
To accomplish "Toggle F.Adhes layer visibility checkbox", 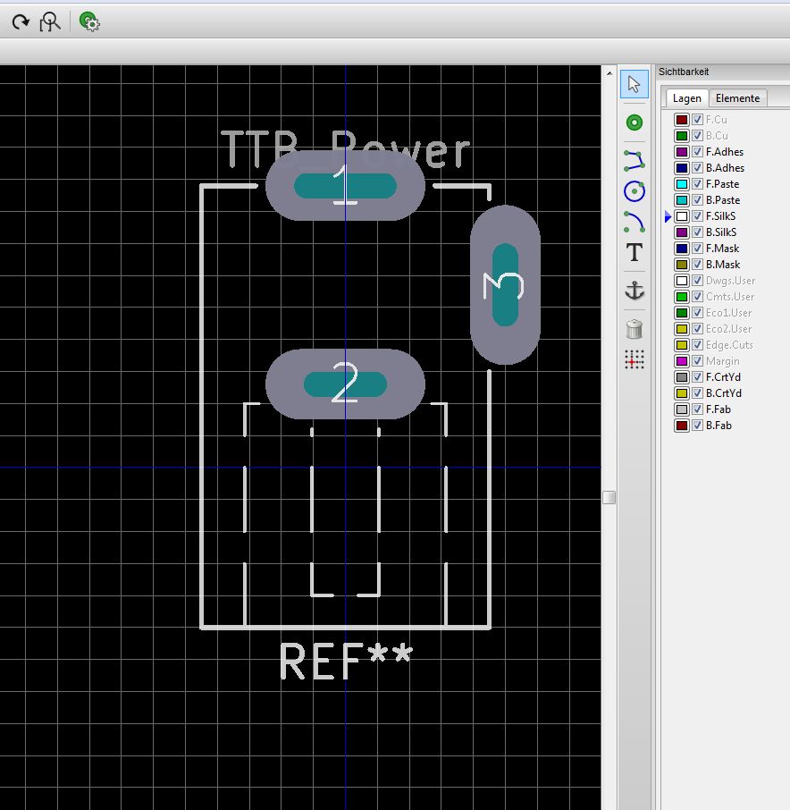I will click(697, 152).
